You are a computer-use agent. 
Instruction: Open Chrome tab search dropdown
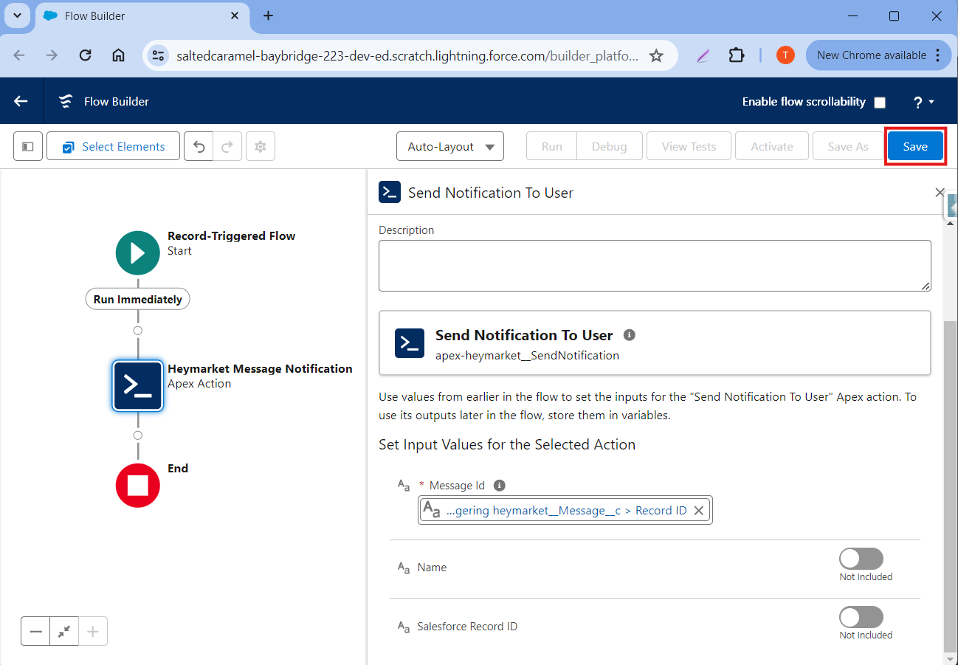(x=17, y=15)
